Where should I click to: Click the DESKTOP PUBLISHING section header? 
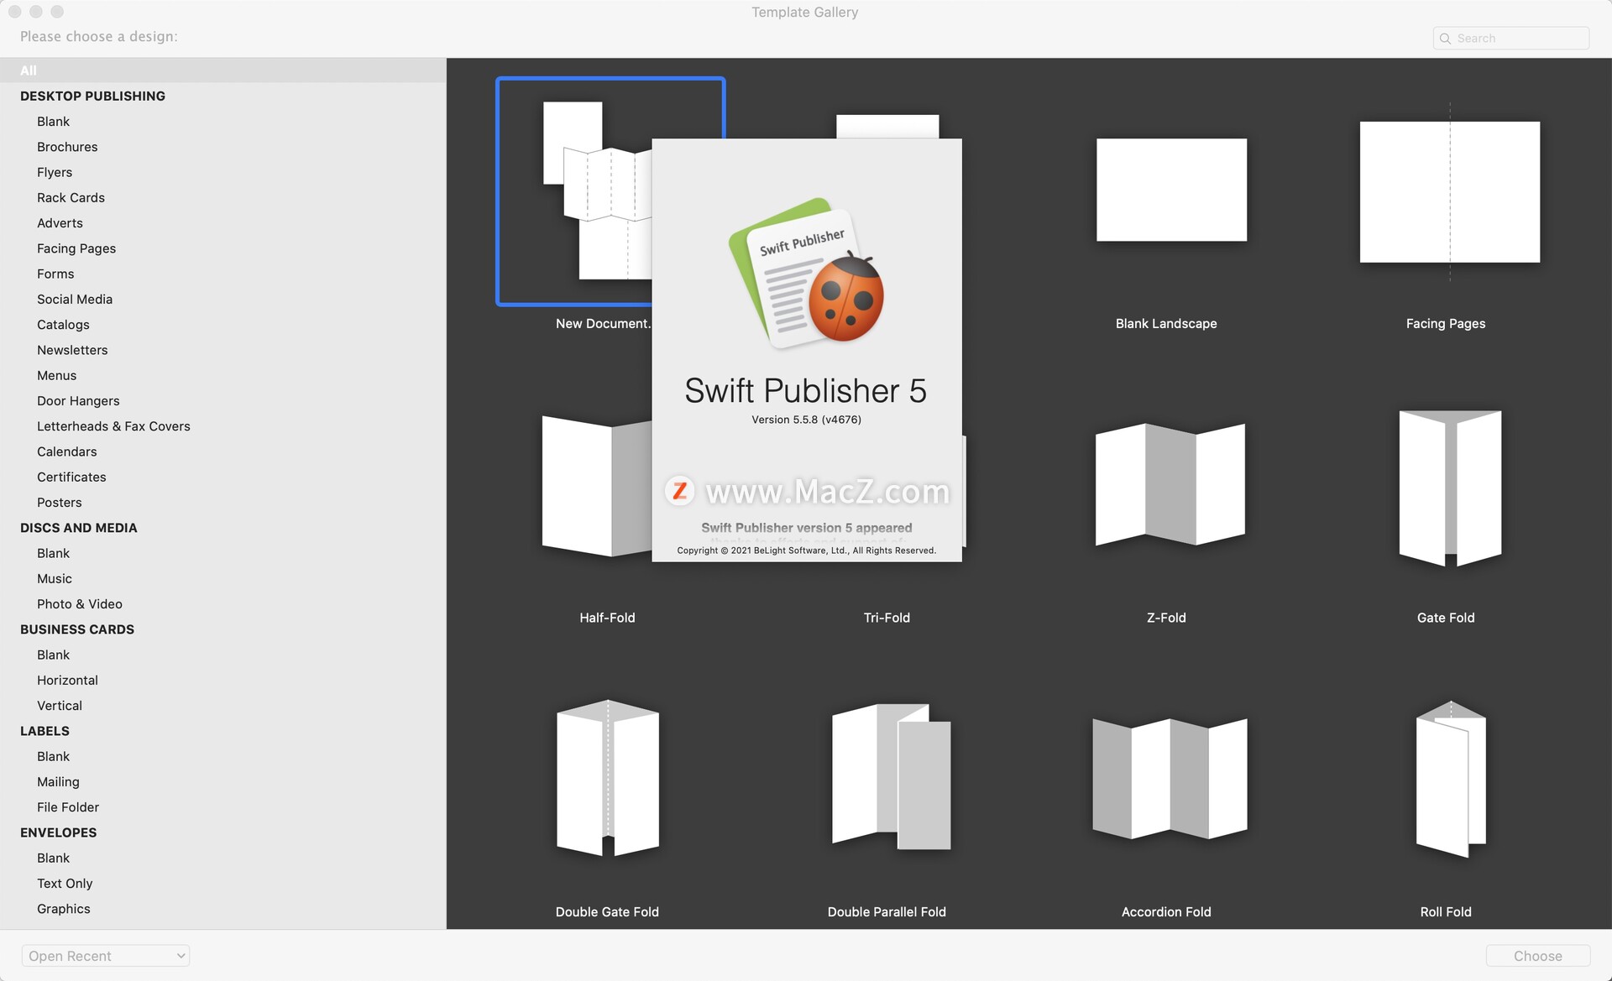tap(92, 96)
